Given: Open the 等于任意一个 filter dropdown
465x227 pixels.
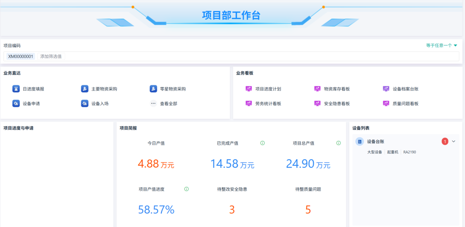Looking at the screenshot, I should pyautogui.click(x=442, y=46).
